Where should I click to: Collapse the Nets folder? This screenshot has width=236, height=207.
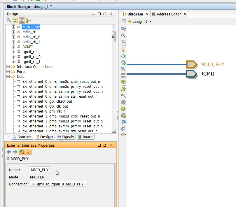pos(8,76)
